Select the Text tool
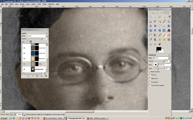Screen dimensions: 193x120 (169, 30)
